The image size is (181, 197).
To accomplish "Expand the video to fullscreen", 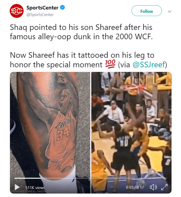I will point(164,187).
